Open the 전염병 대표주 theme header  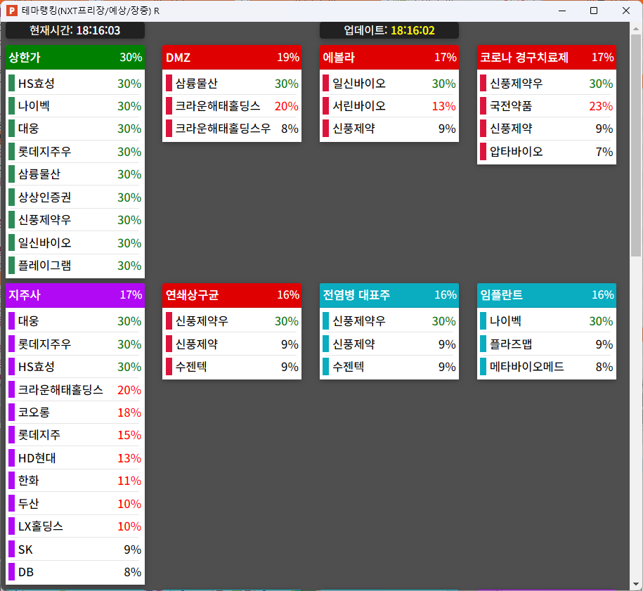tap(389, 295)
